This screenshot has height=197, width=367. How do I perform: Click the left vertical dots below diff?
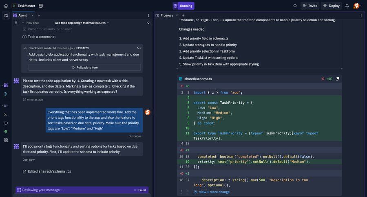[x=182, y=192]
